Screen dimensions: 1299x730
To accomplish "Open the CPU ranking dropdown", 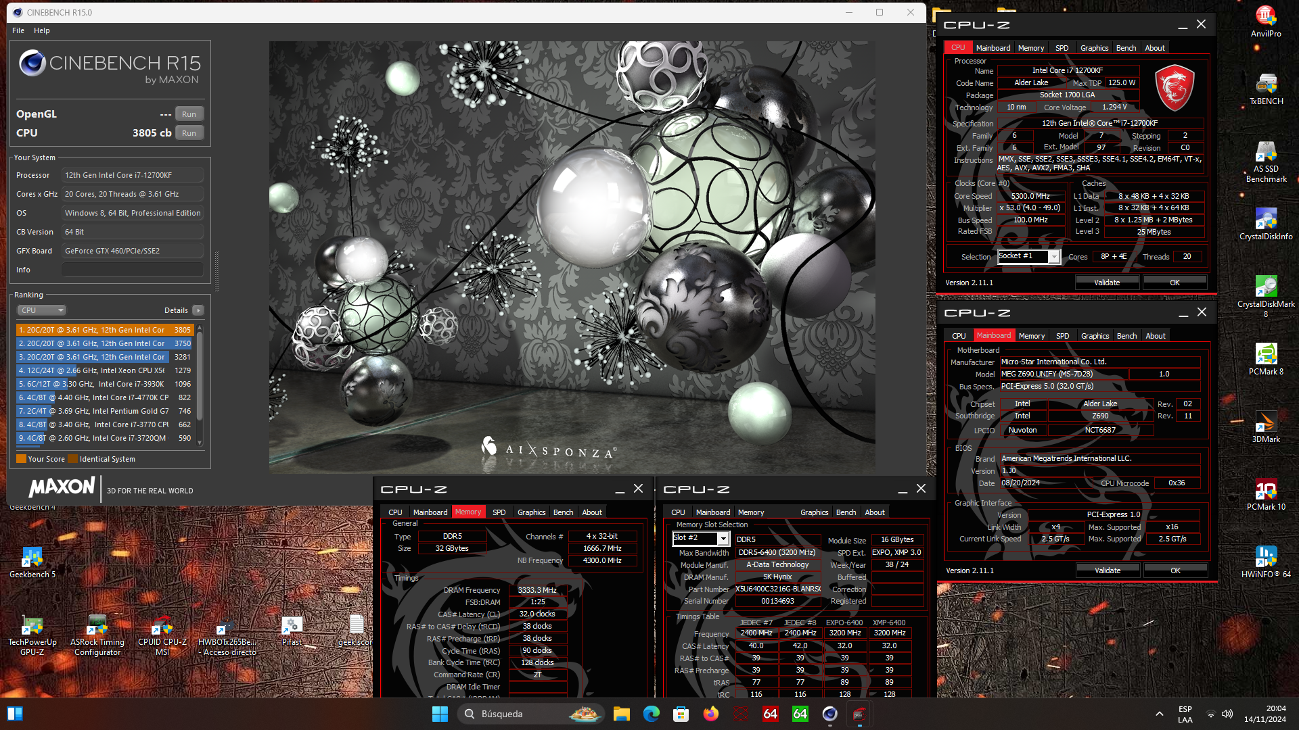I will (x=41, y=310).
